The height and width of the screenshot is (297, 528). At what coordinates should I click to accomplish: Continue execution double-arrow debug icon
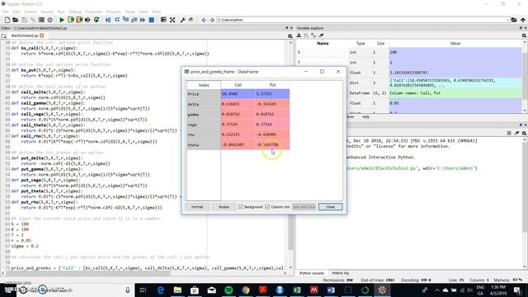coord(143,20)
